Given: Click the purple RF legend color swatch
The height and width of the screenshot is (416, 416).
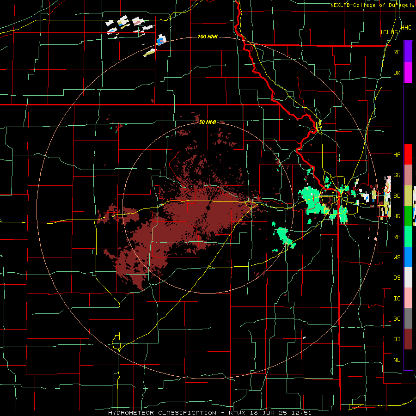Looking at the screenshot, I should pyautogui.click(x=408, y=52).
